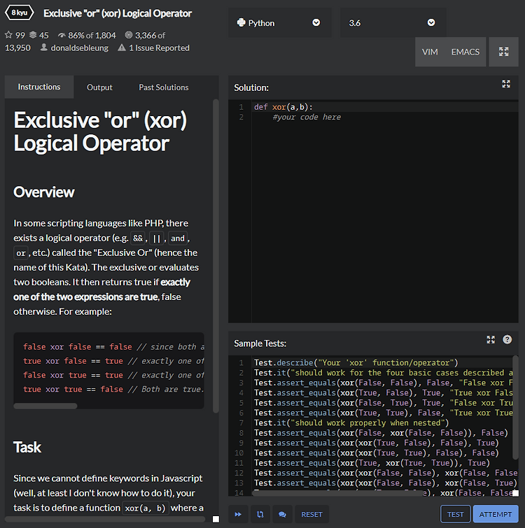Open the discussion comments icon
The height and width of the screenshot is (528, 525).
(x=282, y=514)
